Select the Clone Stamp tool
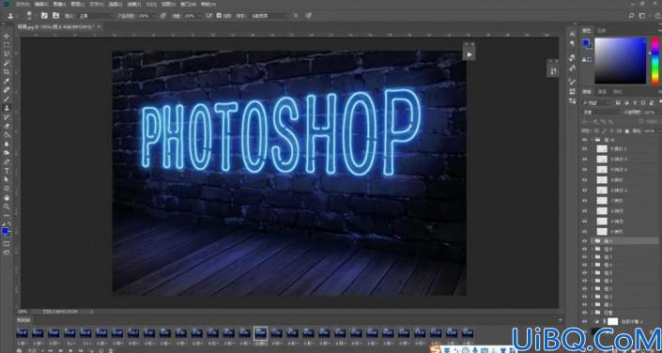Viewport: 662px width, 353px height. click(x=7, y=108)
